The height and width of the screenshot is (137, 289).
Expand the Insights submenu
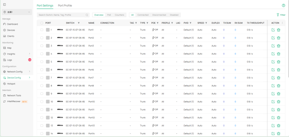point(29,54)
